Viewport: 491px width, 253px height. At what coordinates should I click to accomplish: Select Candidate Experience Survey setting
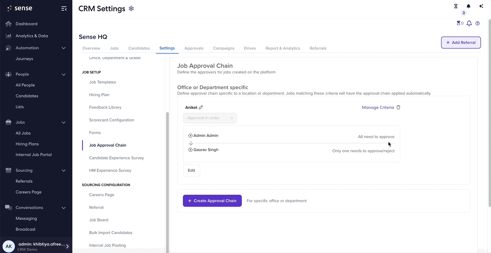pyautogui.click(x=117, y=158)
